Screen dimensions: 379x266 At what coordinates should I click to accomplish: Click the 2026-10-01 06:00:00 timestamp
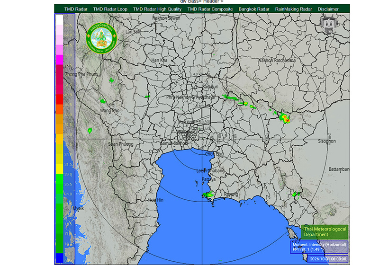point(328,259)
